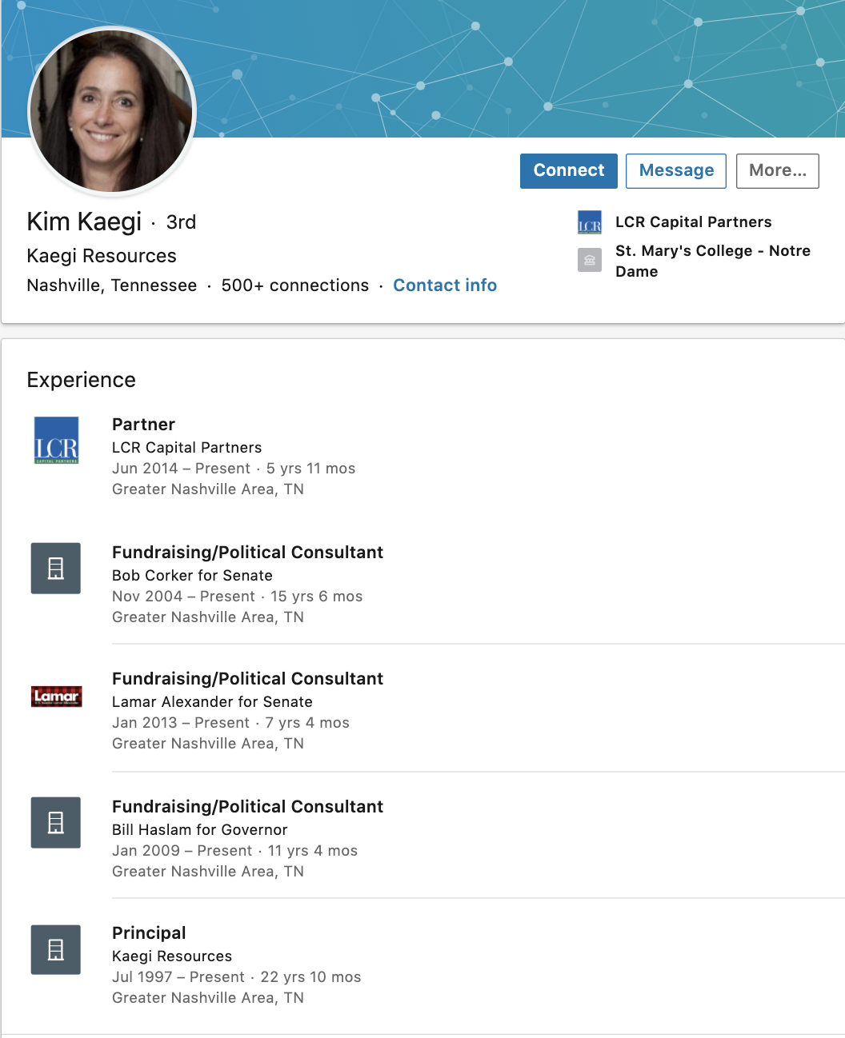Select Fundraising/Political Consultant at Bob Corker entry

247,553
